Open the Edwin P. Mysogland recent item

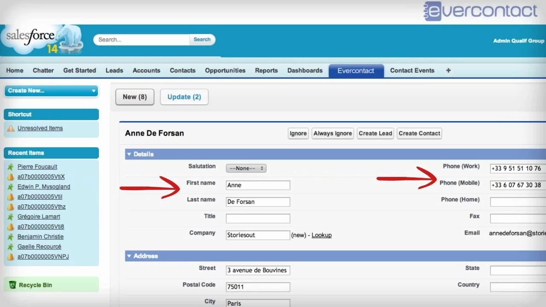[x=44, y=187]
